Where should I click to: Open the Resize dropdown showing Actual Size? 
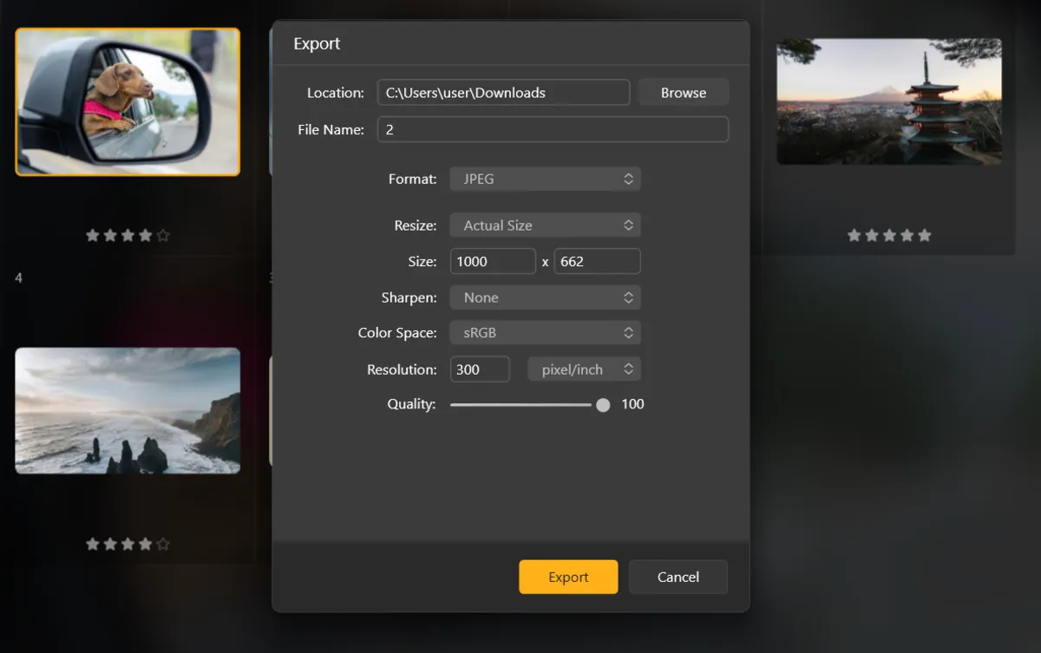[x=545, y=225]
